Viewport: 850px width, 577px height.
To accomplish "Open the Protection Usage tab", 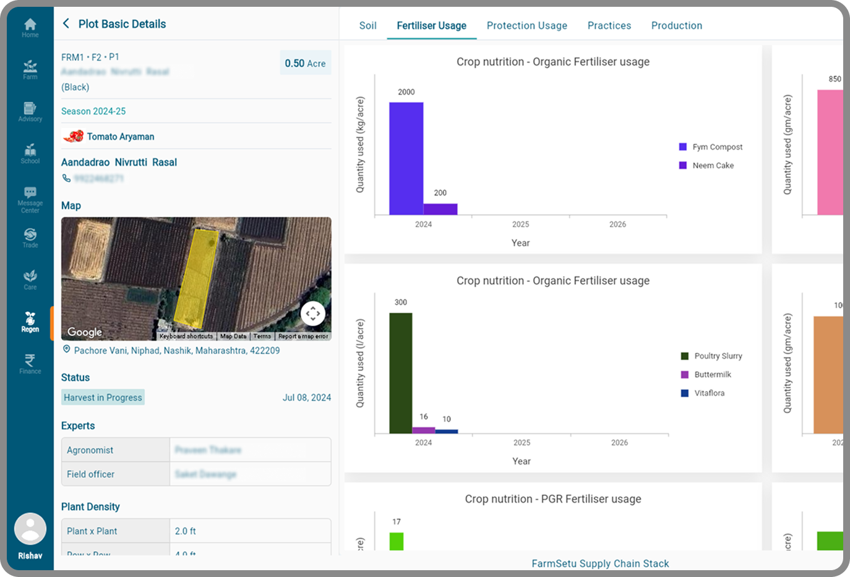I will 526,25.
